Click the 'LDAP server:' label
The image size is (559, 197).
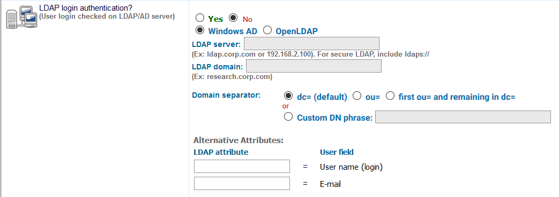pyautogui.click(x=217, y=44)
